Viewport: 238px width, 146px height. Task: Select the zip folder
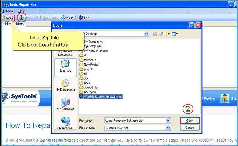click(83, 79)
